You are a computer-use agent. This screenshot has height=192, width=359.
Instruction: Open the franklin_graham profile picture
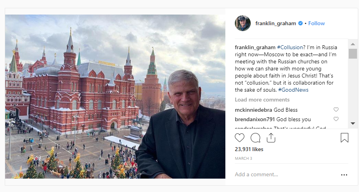pos(243,23)
